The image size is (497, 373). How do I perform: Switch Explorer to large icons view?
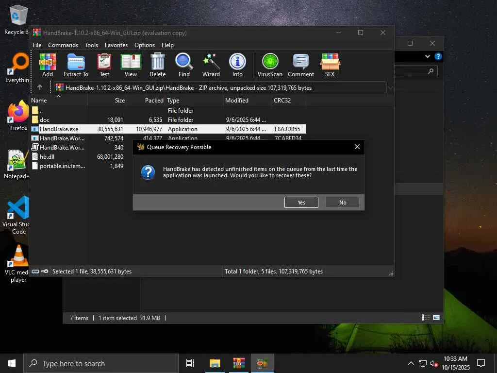[x=436, y=318]
